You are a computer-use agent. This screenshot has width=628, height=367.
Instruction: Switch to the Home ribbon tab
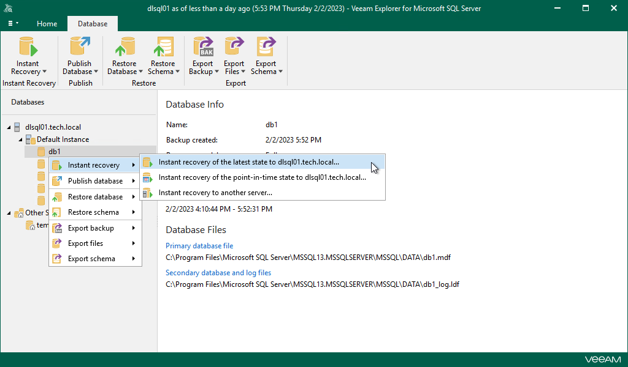click(47, 23)
